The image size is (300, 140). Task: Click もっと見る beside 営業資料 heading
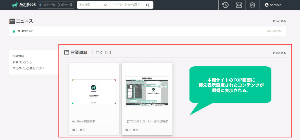[279, 53]
